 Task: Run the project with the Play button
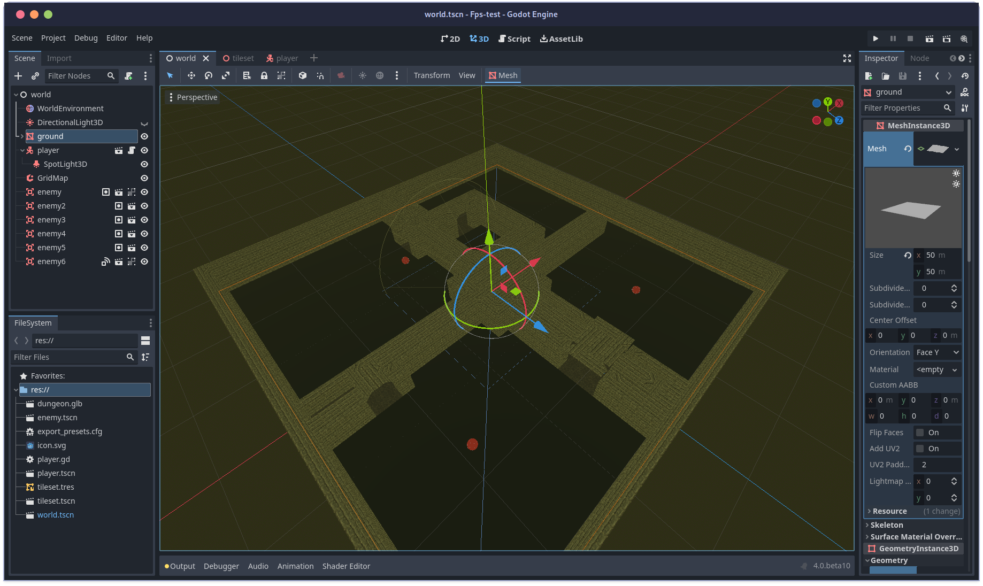pyautogui.click(x=876, y=38)
